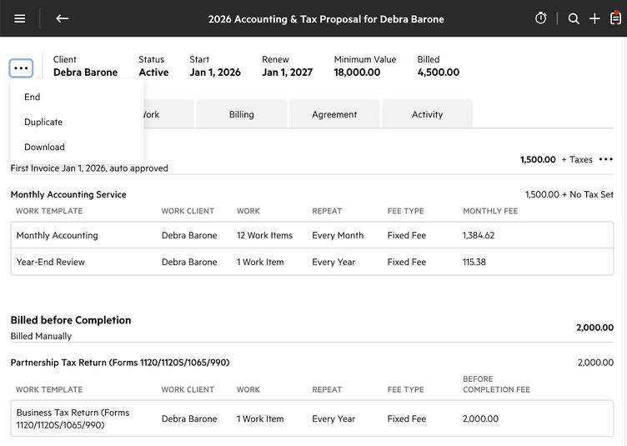Open the Agreement tab
This screenshot has height=446, width=627.
coord(334,114)
